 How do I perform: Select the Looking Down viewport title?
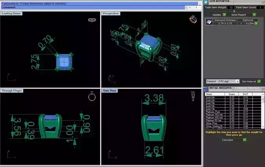tap(11, 14)
